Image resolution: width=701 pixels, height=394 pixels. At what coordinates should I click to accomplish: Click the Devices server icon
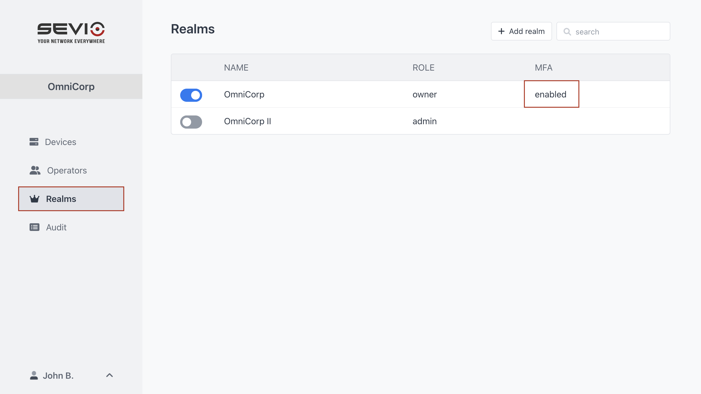pos(34,142)
